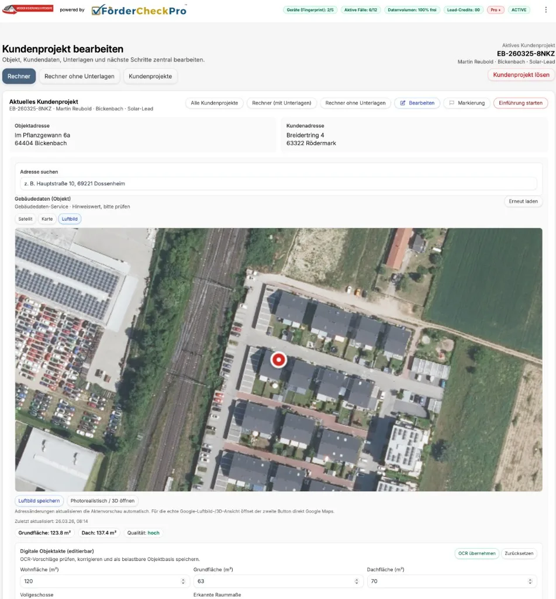This screenshot has width=556, height=599.
Task: Click OCR übernehmen button
Action: coord(476,553)
